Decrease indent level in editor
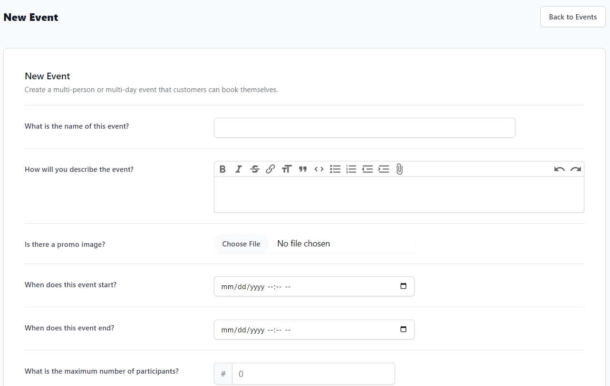This screenshot has height=386, width=610. click(368, 169)
